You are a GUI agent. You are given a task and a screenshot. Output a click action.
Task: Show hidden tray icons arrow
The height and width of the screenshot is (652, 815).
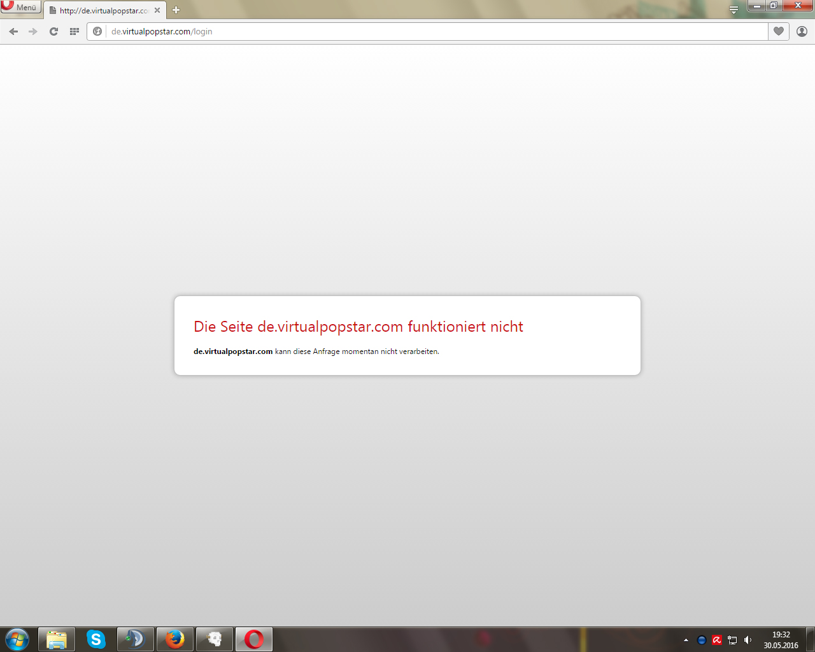click(x=686, y=640)
